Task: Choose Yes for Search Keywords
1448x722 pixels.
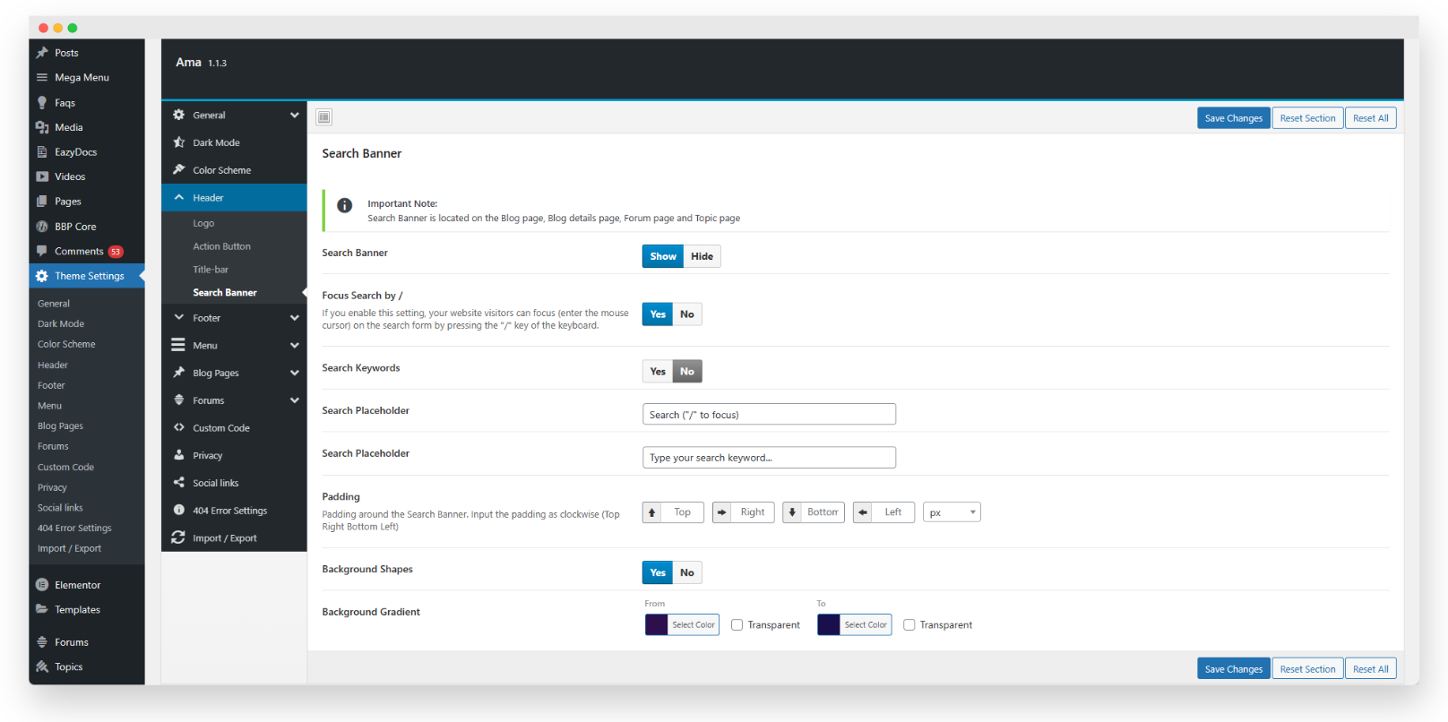Action: (658, 372)
